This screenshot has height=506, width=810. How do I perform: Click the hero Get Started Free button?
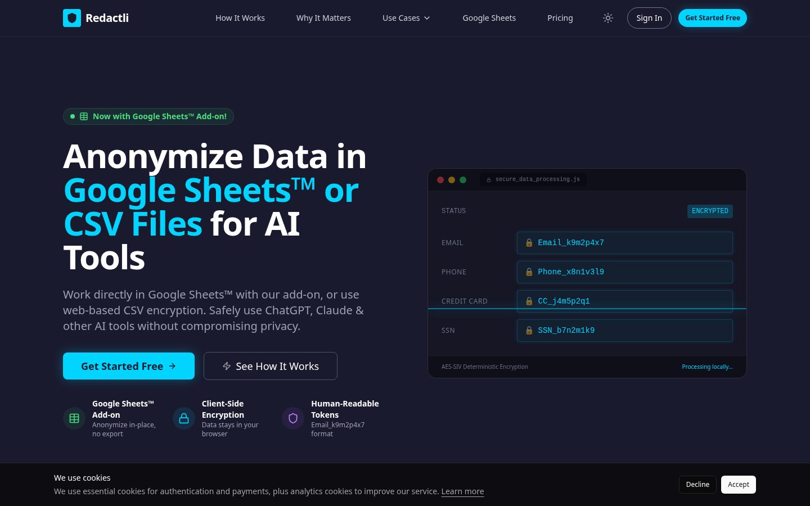pyautogui.click(x=129, y=366)
